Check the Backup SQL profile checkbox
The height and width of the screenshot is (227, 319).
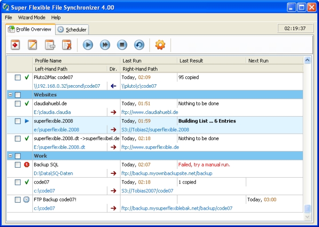[18, 165]
